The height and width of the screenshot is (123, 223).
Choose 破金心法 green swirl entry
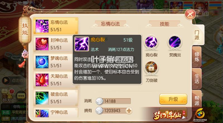click(56, 98)
